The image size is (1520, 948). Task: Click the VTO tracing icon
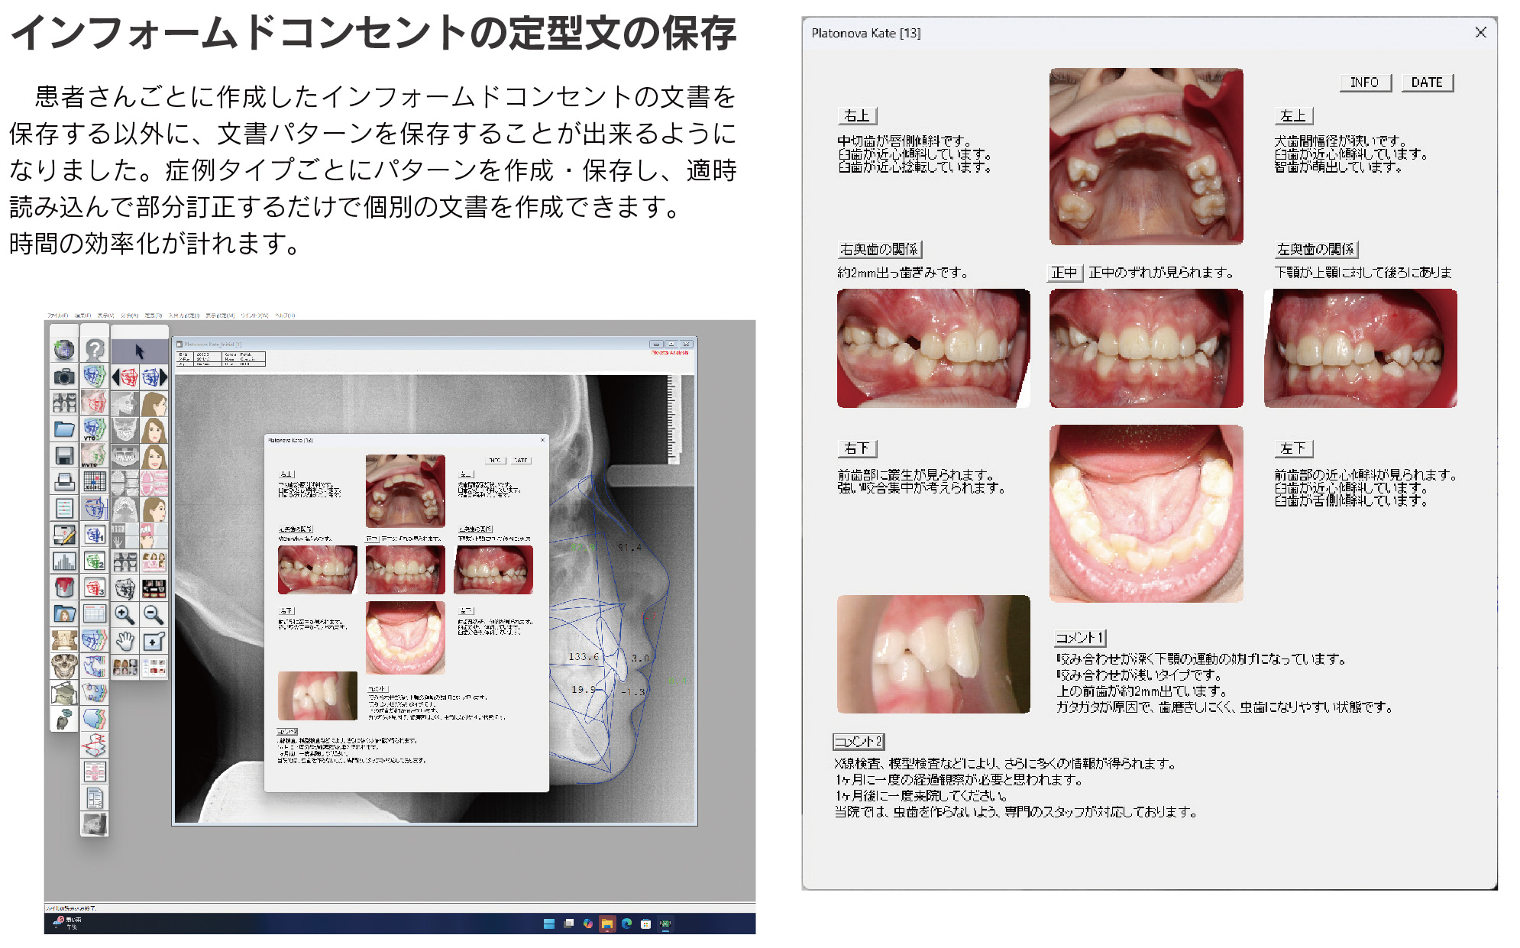coord(95,429)
